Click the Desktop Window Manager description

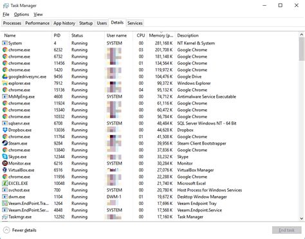click(x=202, y=197)
